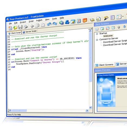
Task: Click the document with chain toolbar icon
Action: click(98, 19)
